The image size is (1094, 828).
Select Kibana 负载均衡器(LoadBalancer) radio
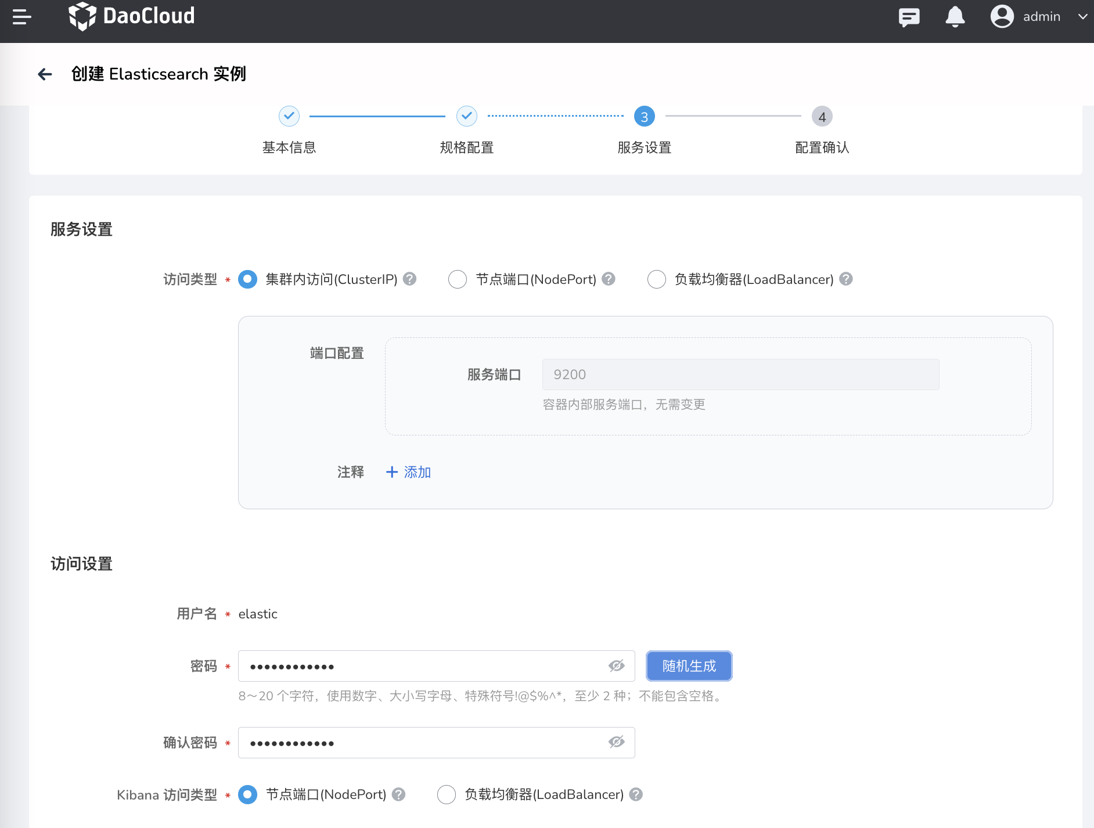coord(447,794)
